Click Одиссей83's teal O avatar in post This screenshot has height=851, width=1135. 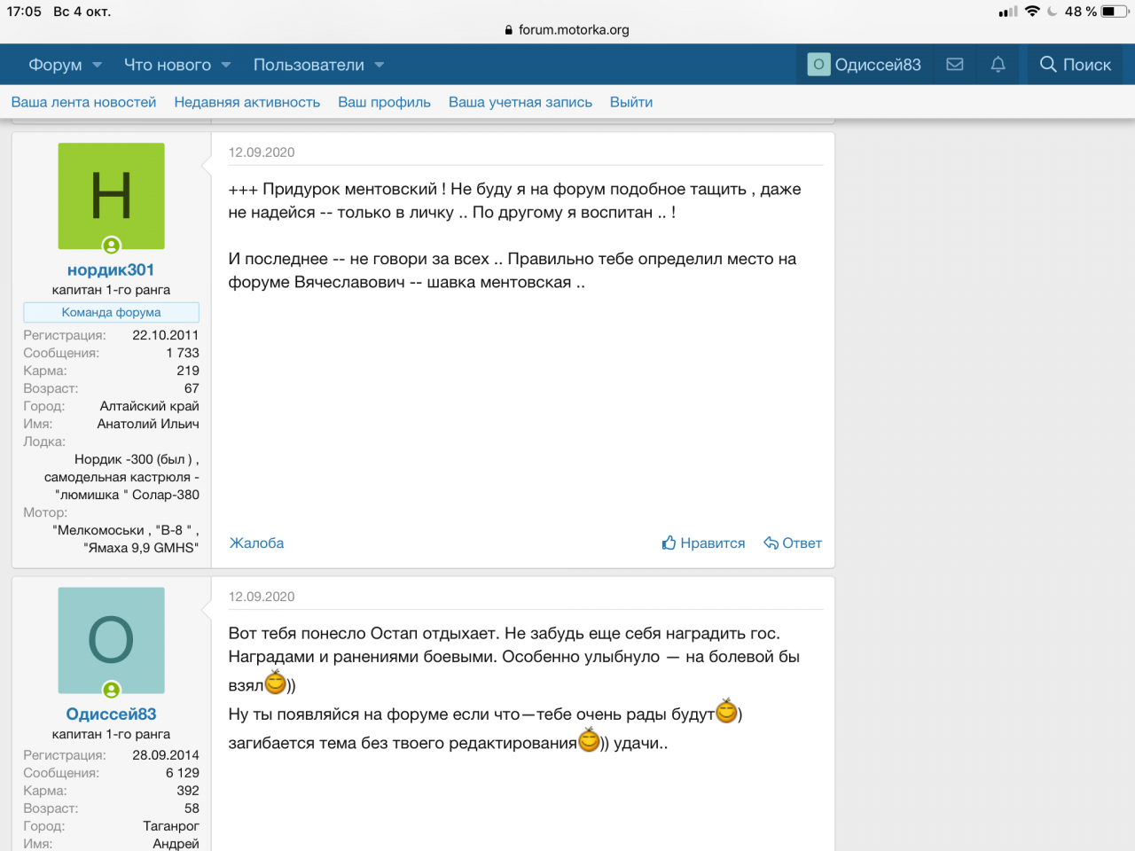111,640
